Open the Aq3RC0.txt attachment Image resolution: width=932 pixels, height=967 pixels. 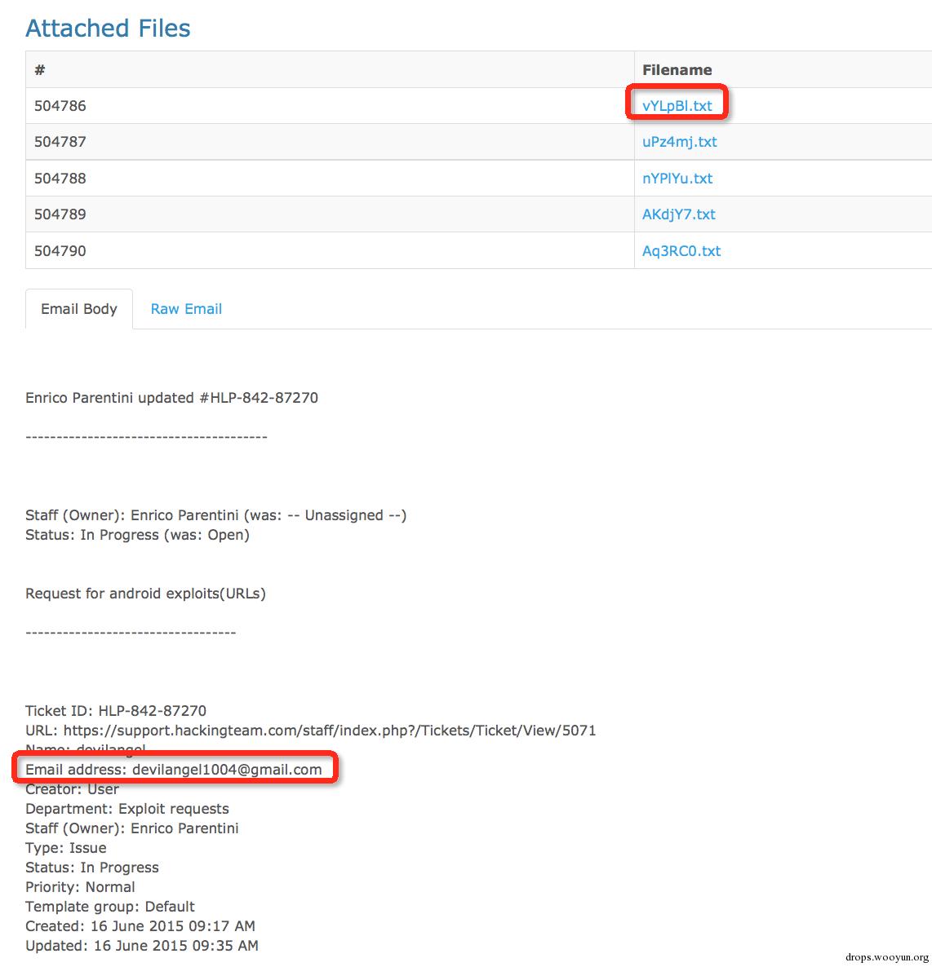(x=681, y=251)
